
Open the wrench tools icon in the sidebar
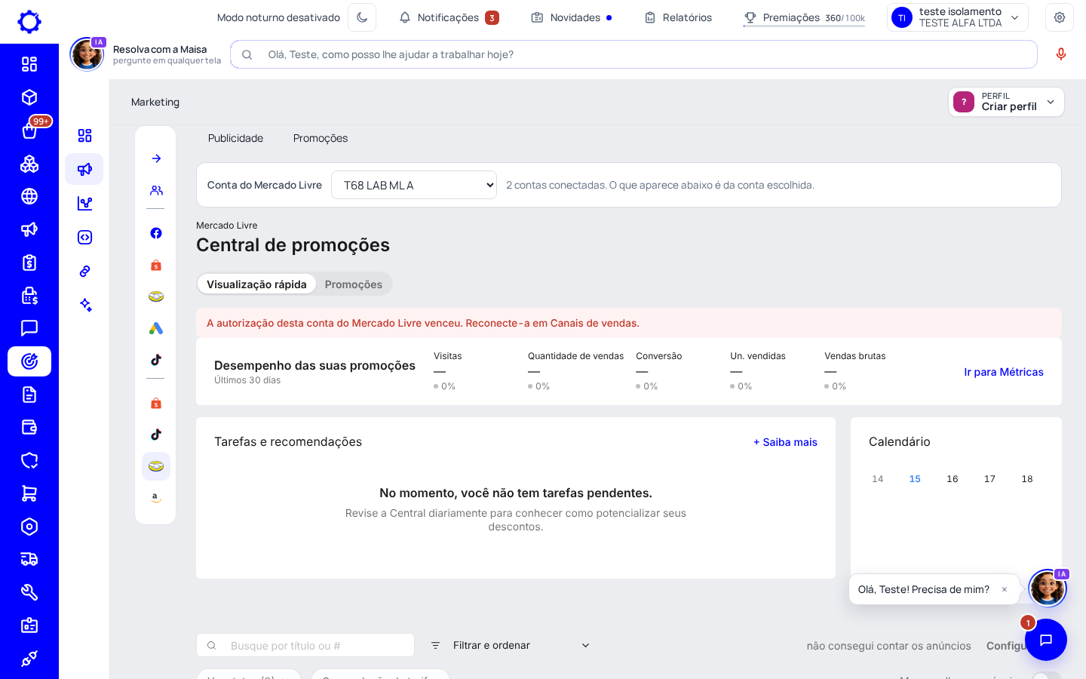coord(29,592)
